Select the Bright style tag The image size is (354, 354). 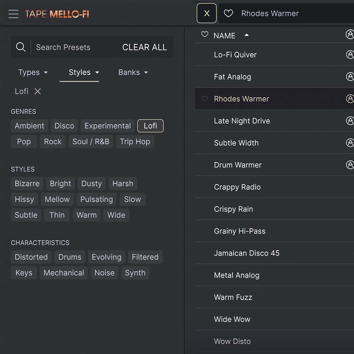point(60,183)
